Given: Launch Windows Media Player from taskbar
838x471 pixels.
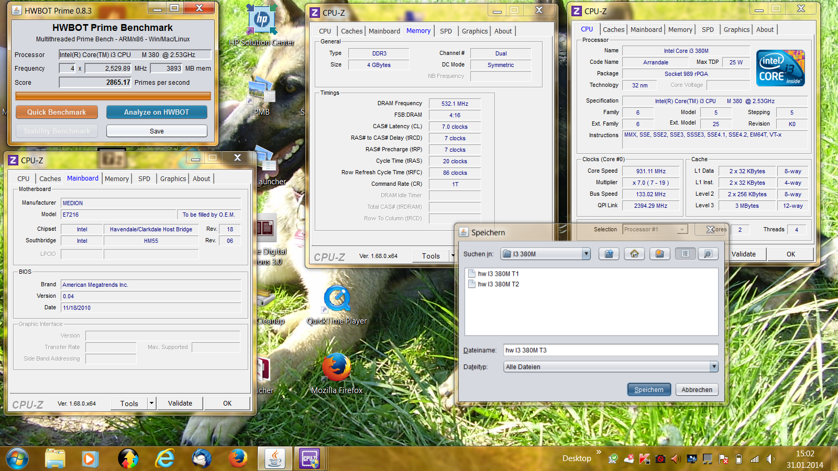Looking at the screenshot, I should click(90, 459).
